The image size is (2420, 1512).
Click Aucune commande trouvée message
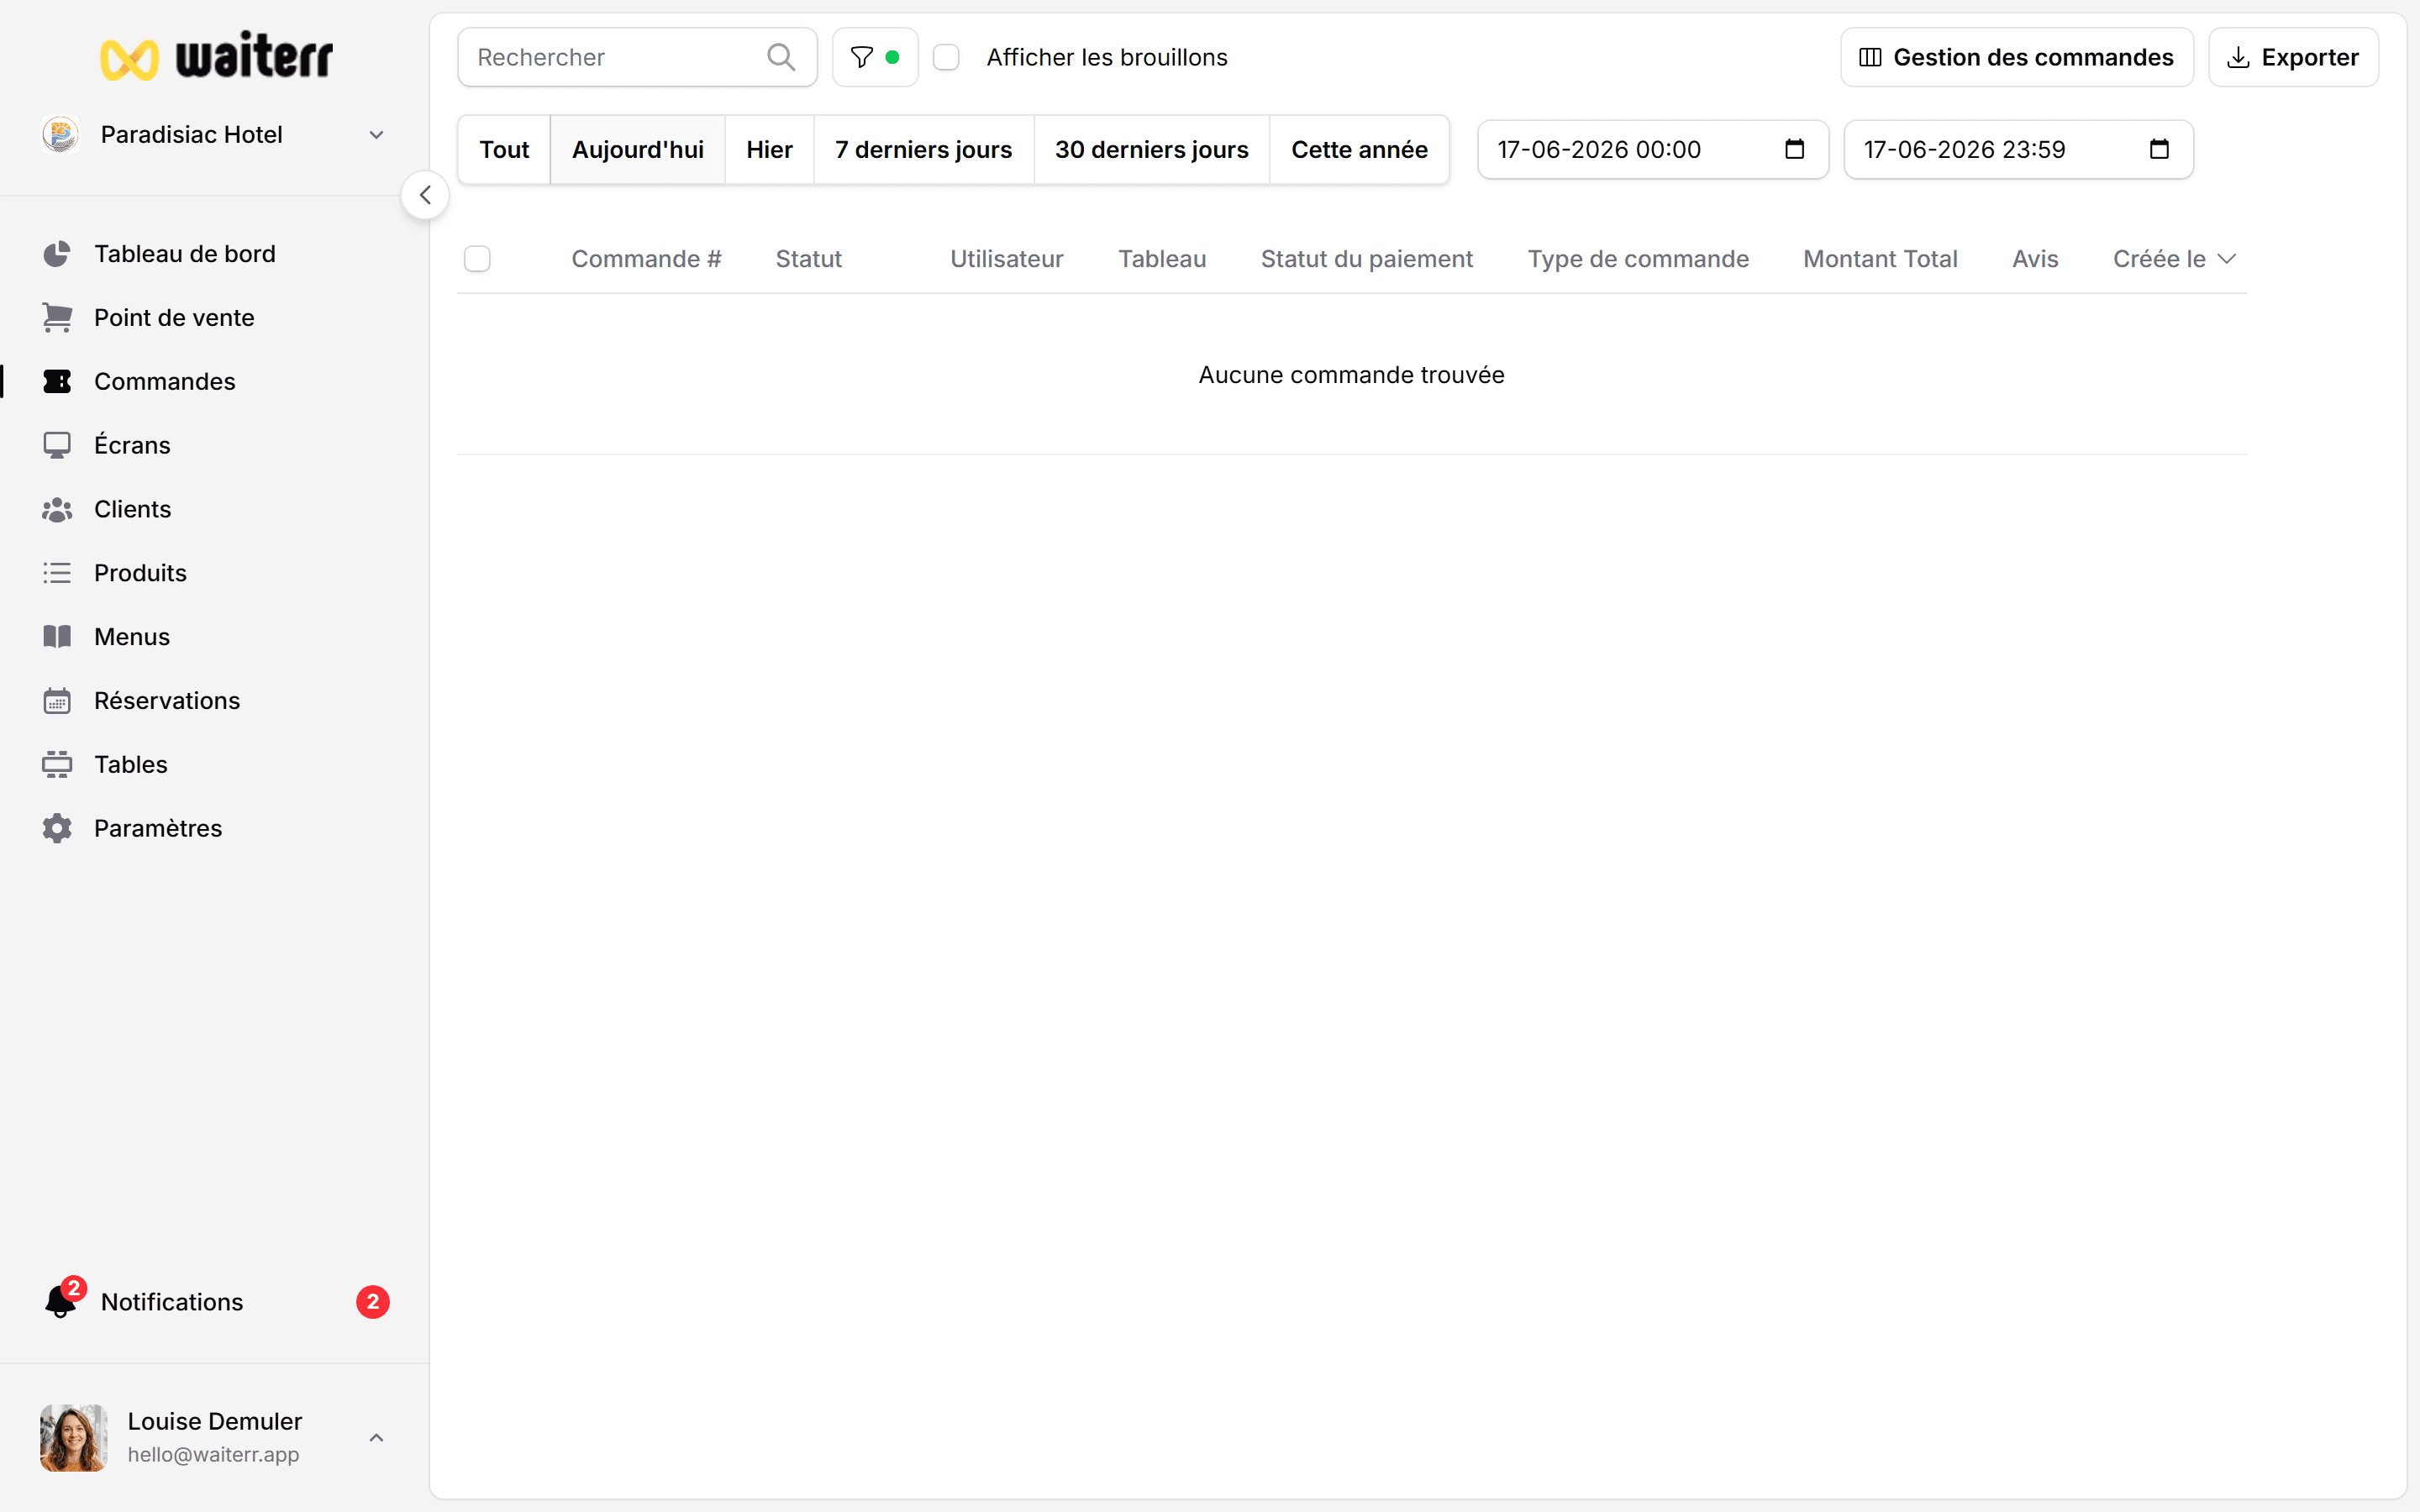click(1351, 375)
